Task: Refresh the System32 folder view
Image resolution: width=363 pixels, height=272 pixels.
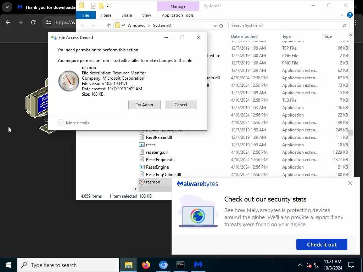Action: point(221,25)
